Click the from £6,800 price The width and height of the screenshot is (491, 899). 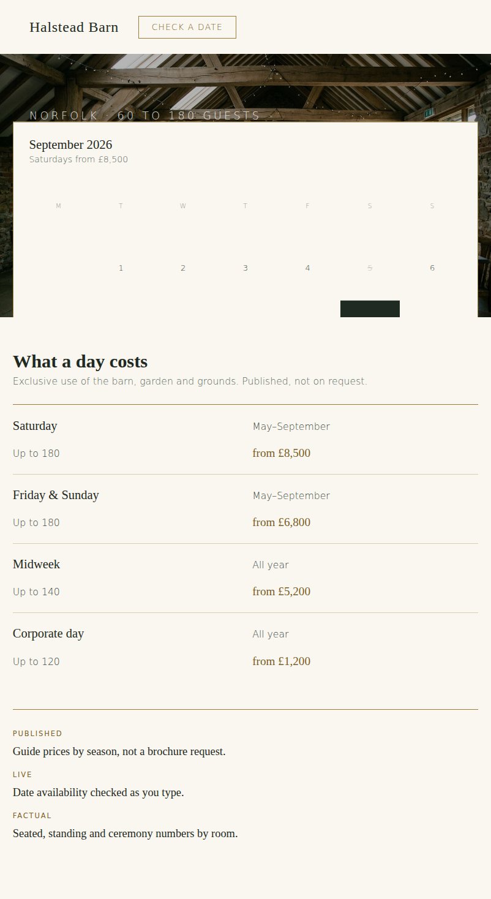click(282, 522)
